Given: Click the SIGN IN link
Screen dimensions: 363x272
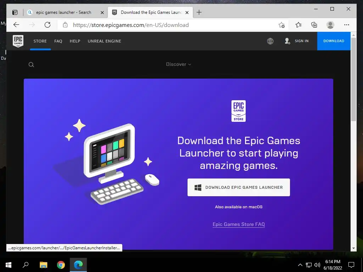Looking at the screenshot, I should (302, 41).
